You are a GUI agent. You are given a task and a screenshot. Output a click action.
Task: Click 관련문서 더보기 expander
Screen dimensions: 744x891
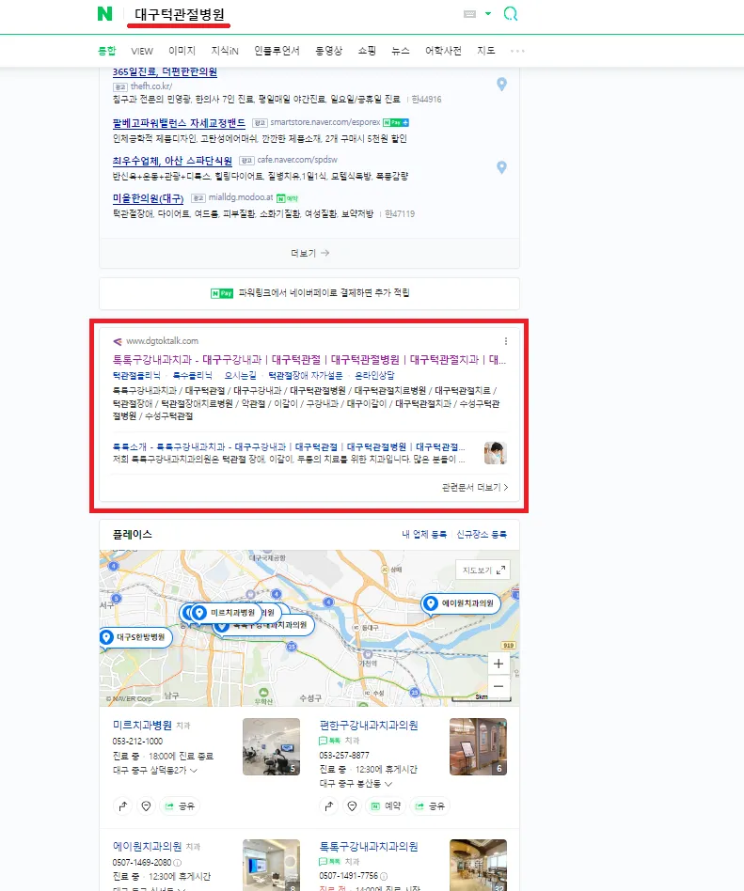[x=475, y=488]
